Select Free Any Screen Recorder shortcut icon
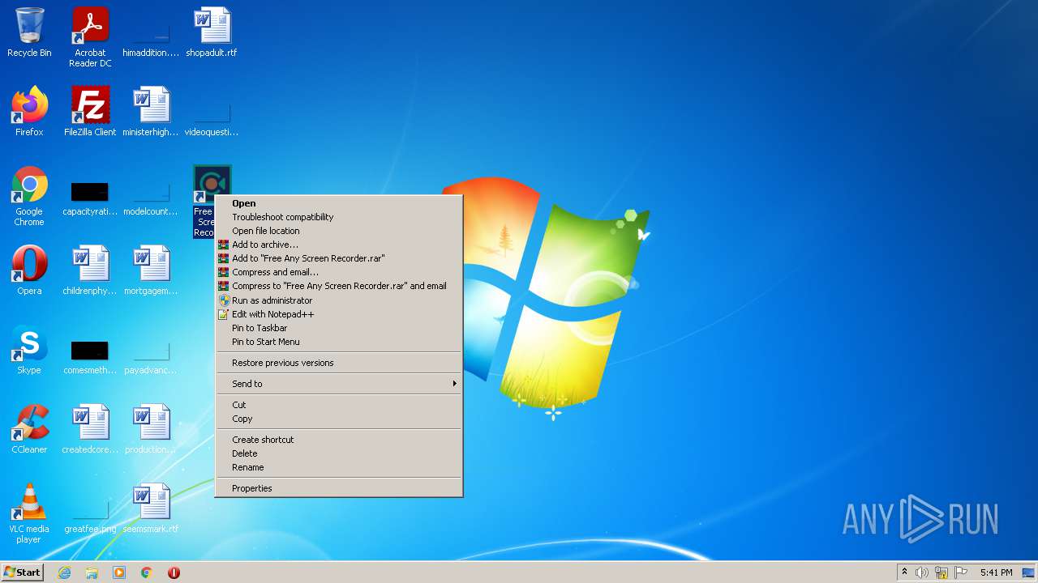Screen dimensions: 1038x583 212,185
